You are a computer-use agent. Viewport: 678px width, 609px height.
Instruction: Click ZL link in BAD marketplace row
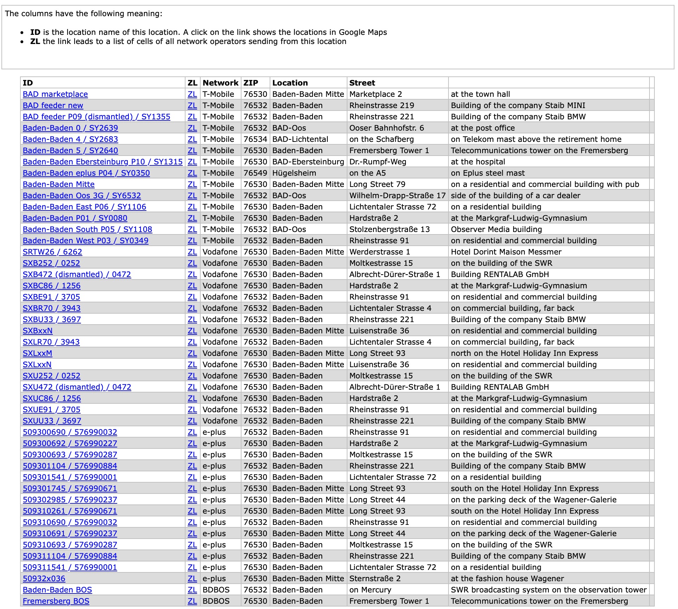pyautogui.click(x=192, y=94)
